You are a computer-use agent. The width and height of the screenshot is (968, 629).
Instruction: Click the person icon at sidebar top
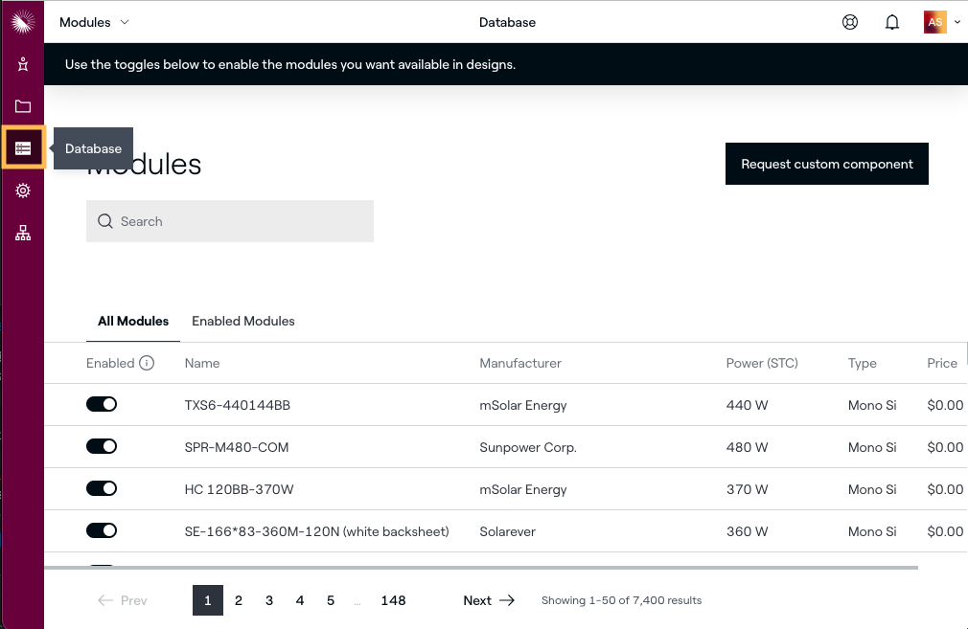coord(23,64)
